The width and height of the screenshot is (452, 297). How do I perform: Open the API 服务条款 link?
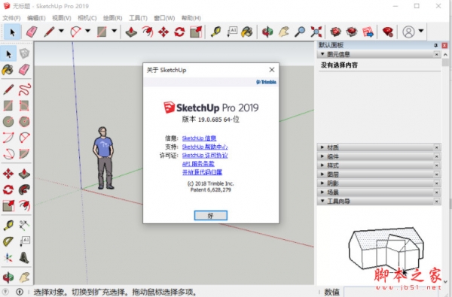198,164
